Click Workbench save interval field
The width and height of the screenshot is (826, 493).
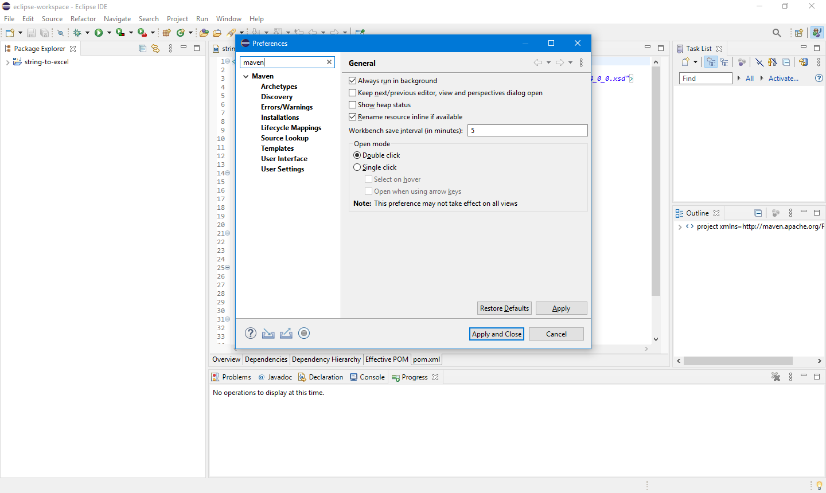tap(528, 131)
